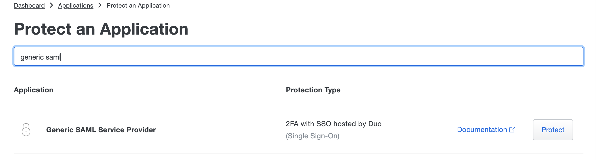Open the Applications breadcrumb link

pos(76,5)
